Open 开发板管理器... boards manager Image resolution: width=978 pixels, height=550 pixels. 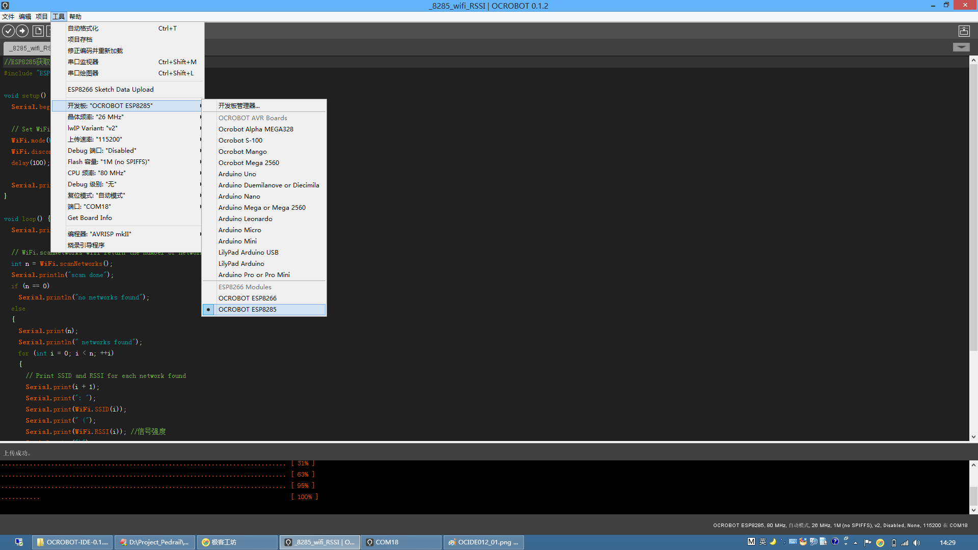(239, 106)
